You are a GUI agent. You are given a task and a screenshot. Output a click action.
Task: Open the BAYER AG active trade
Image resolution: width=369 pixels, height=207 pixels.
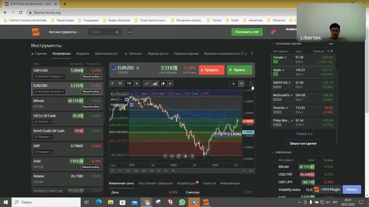(x=303, y=85)
